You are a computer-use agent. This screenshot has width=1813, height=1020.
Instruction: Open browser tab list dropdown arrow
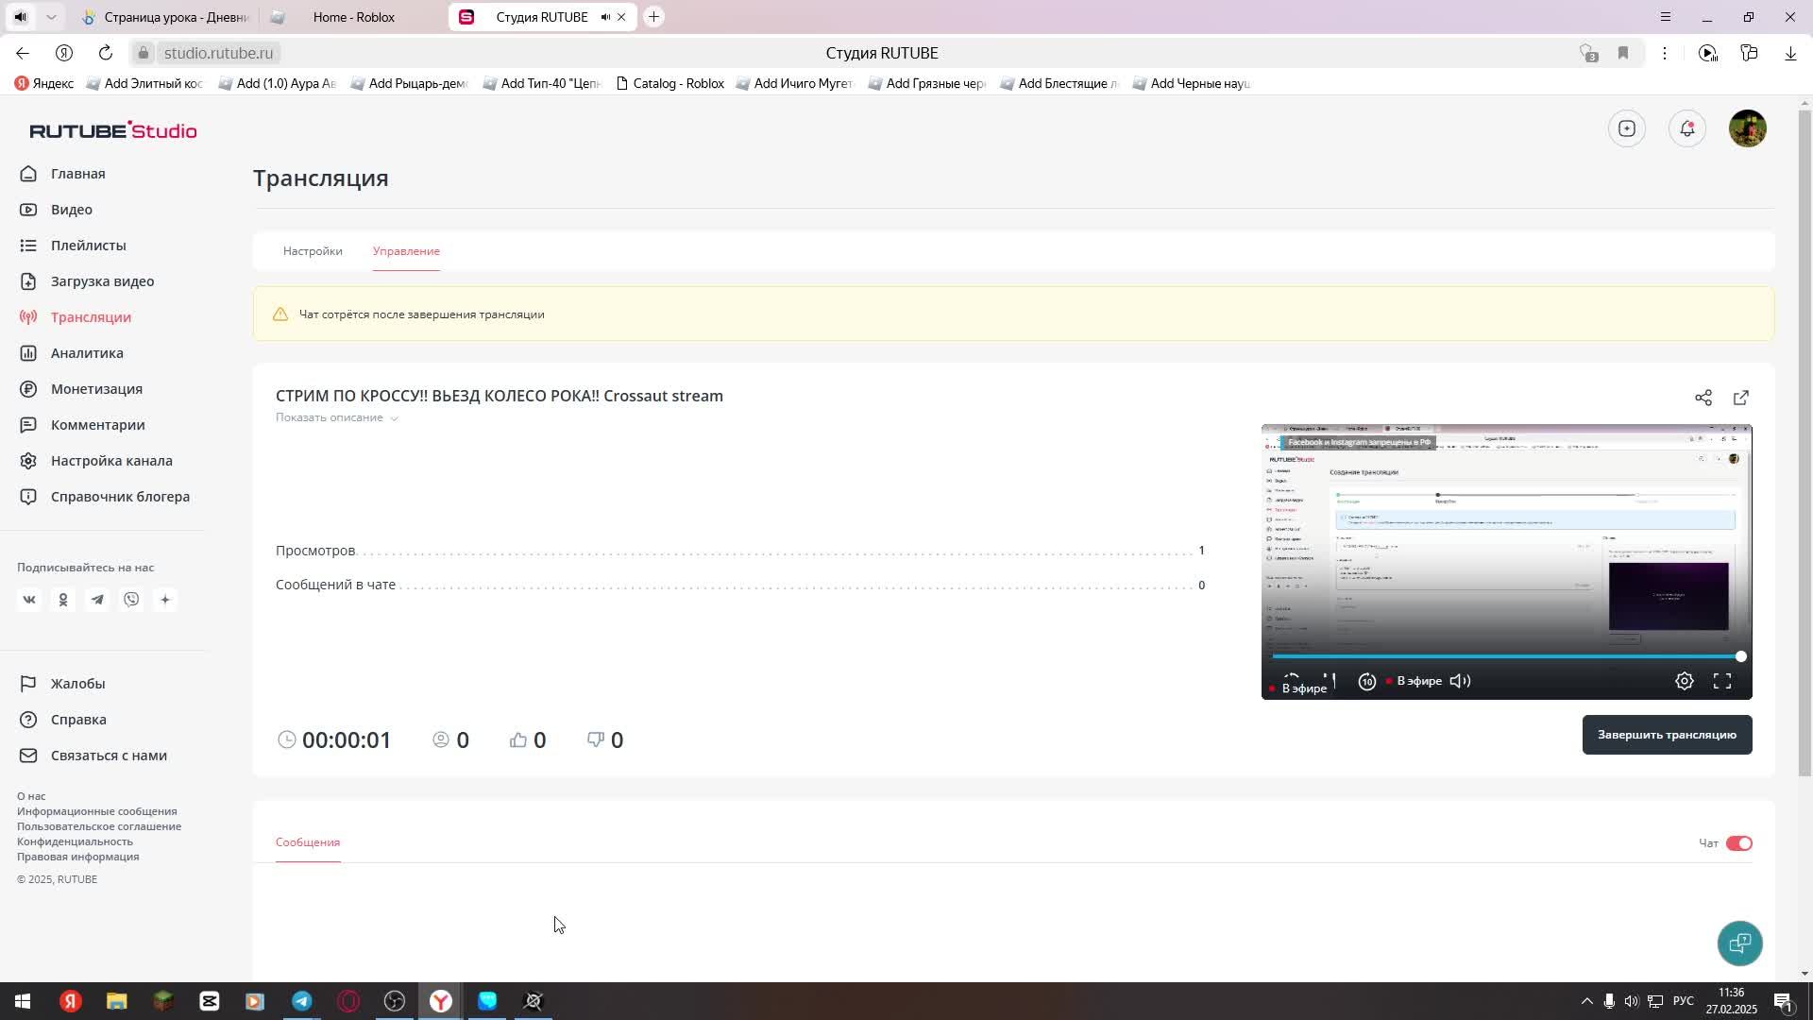(x=51, y=17)
